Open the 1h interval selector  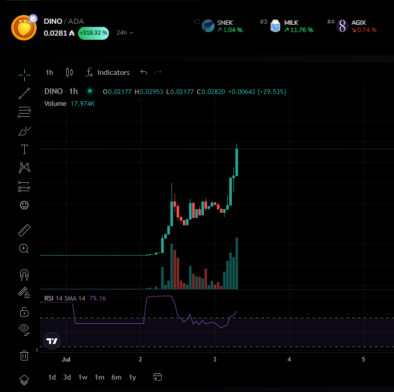click(49, 72)
